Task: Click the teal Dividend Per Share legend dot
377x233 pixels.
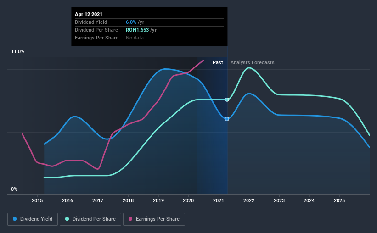Action: (67, 219)
